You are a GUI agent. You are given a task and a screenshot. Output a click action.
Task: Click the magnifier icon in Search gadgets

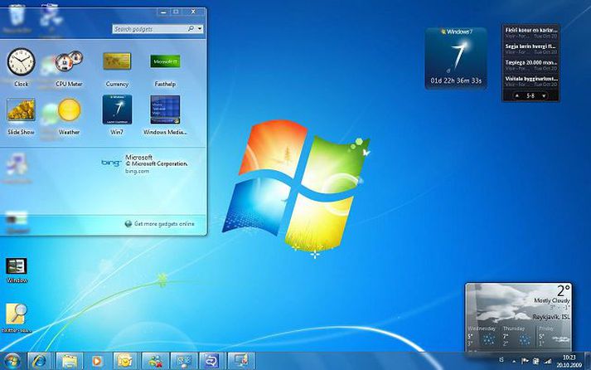pyautogui.click(x=191, y=29)
